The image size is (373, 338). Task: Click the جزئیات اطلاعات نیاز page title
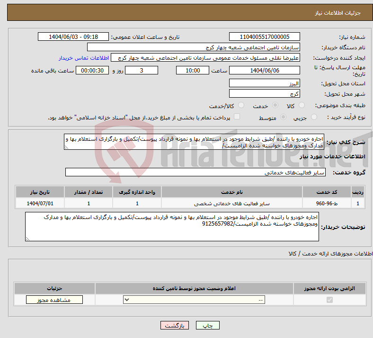point(338,13)
